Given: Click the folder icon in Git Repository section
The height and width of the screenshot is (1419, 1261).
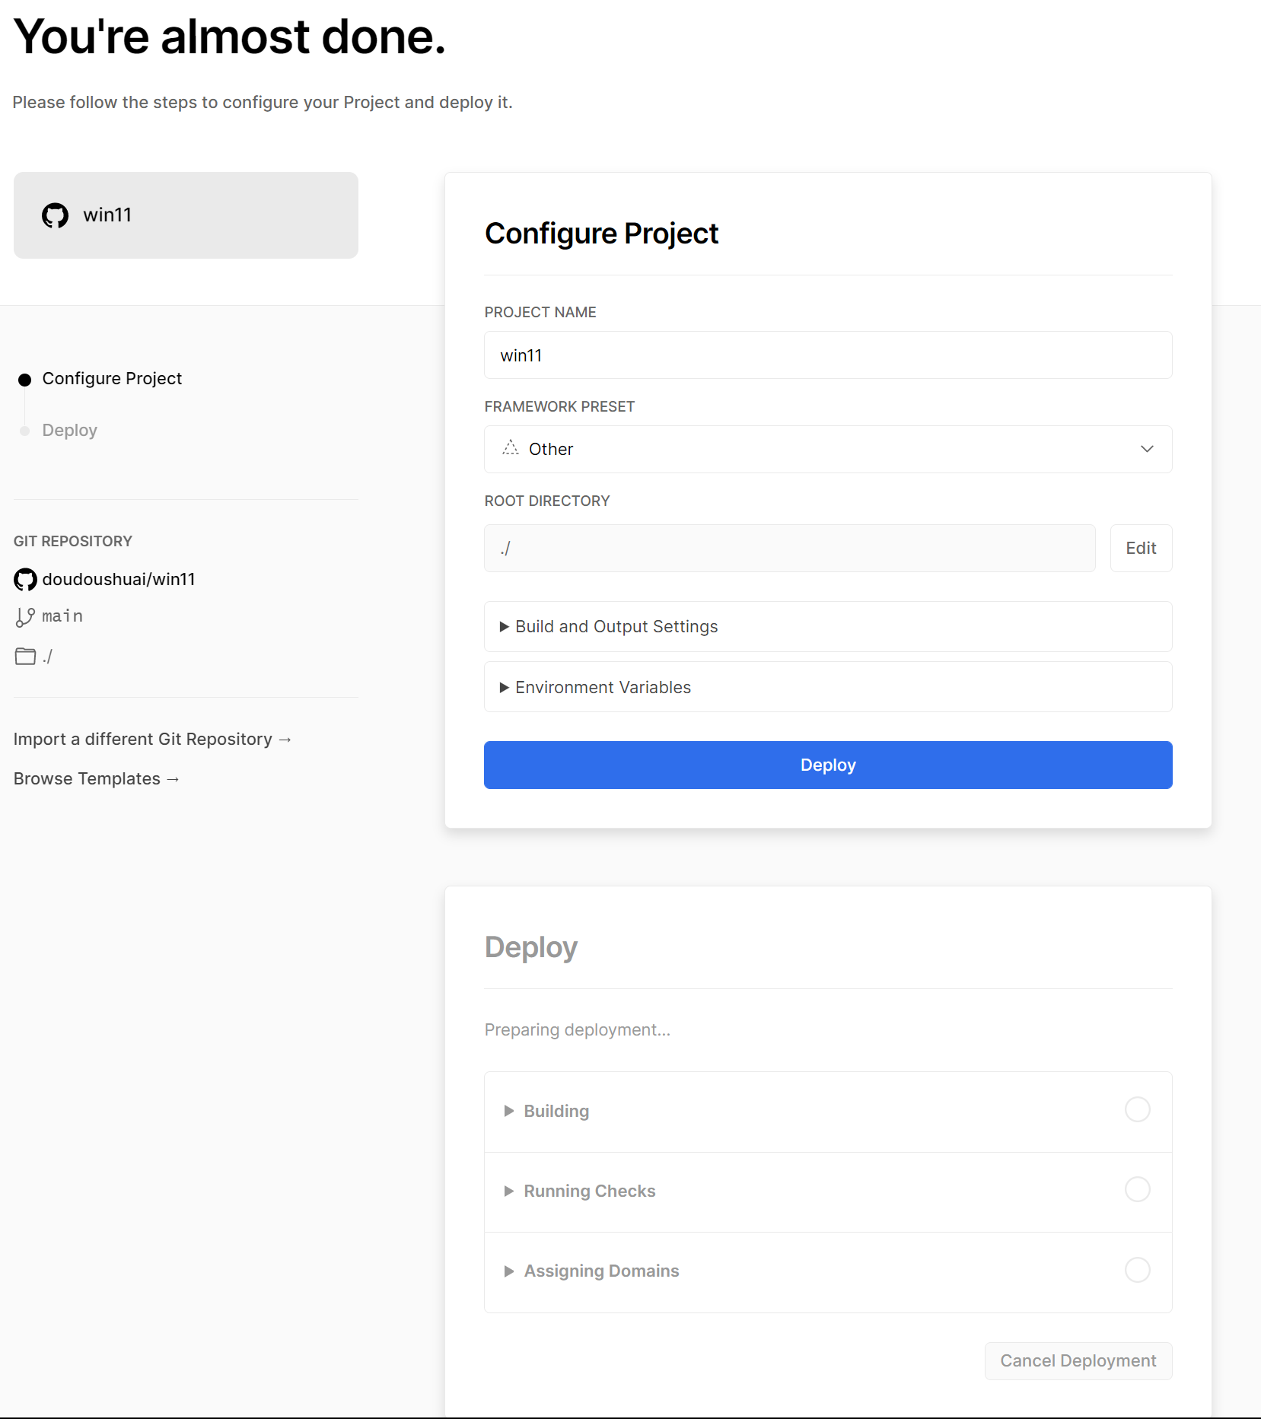Looking at the screenshot, I should pos(25,657).
